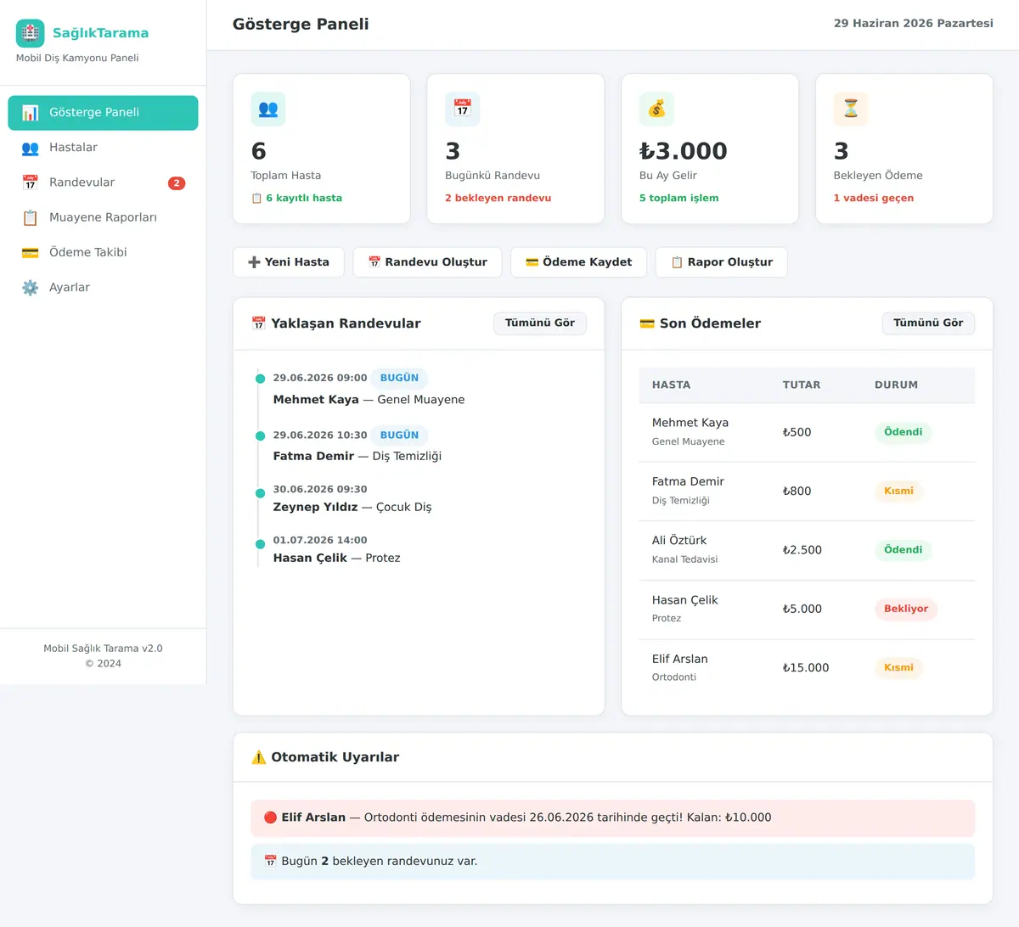Click the Rapor Oluştur button
Image resolution: width=1019 pixels, height=927 pixels.
pos(722,262)
